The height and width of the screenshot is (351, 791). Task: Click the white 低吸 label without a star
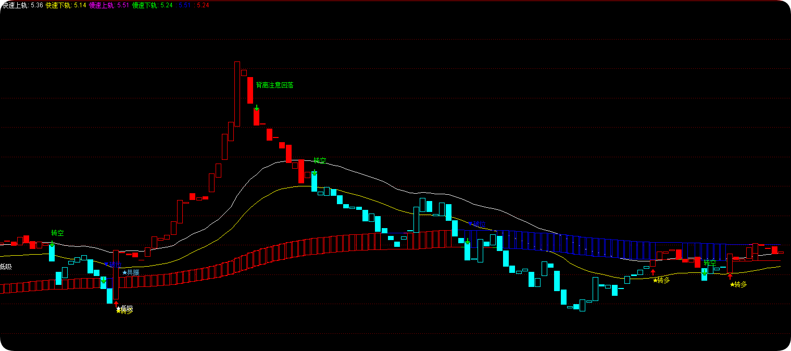(x=6, y=267)
